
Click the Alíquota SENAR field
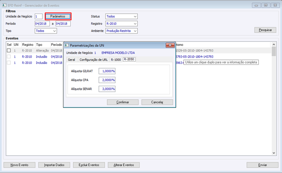point(107,89)
